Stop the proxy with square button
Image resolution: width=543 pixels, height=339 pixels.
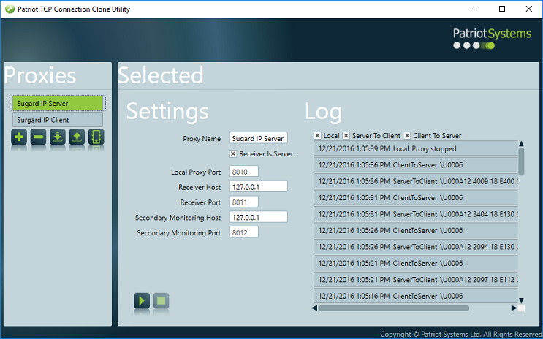(x=161, y=300)
